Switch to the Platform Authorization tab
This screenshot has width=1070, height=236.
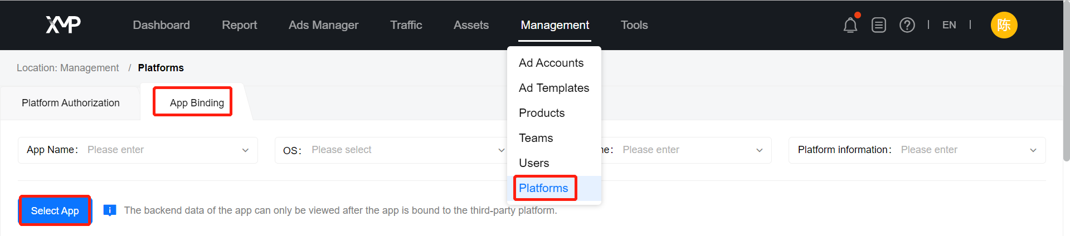71,103
